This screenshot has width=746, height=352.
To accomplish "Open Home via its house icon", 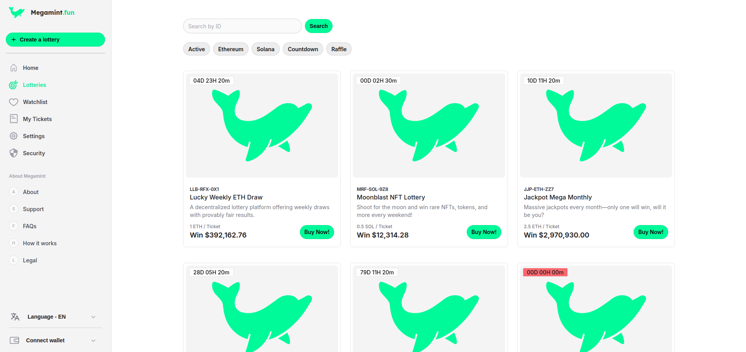I will [14, 68].
